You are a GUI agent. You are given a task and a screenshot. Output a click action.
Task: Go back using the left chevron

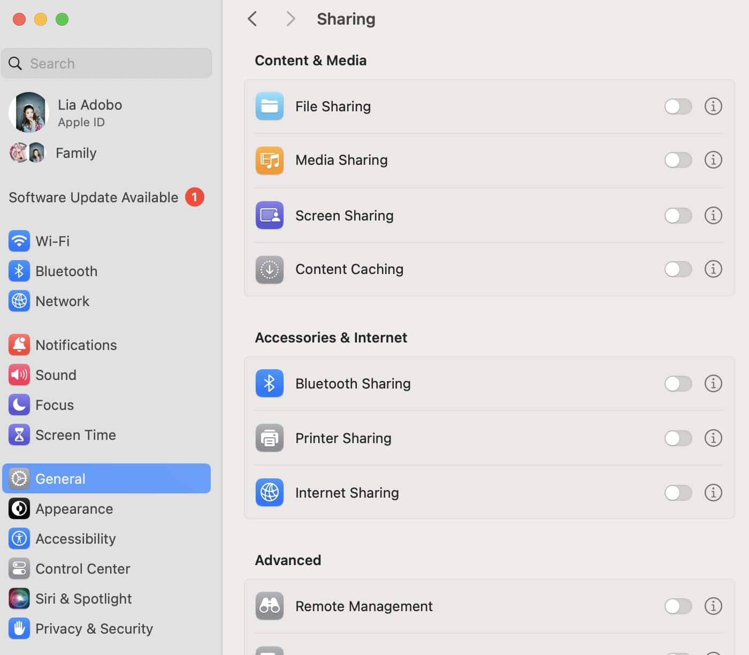coord(253,19)
